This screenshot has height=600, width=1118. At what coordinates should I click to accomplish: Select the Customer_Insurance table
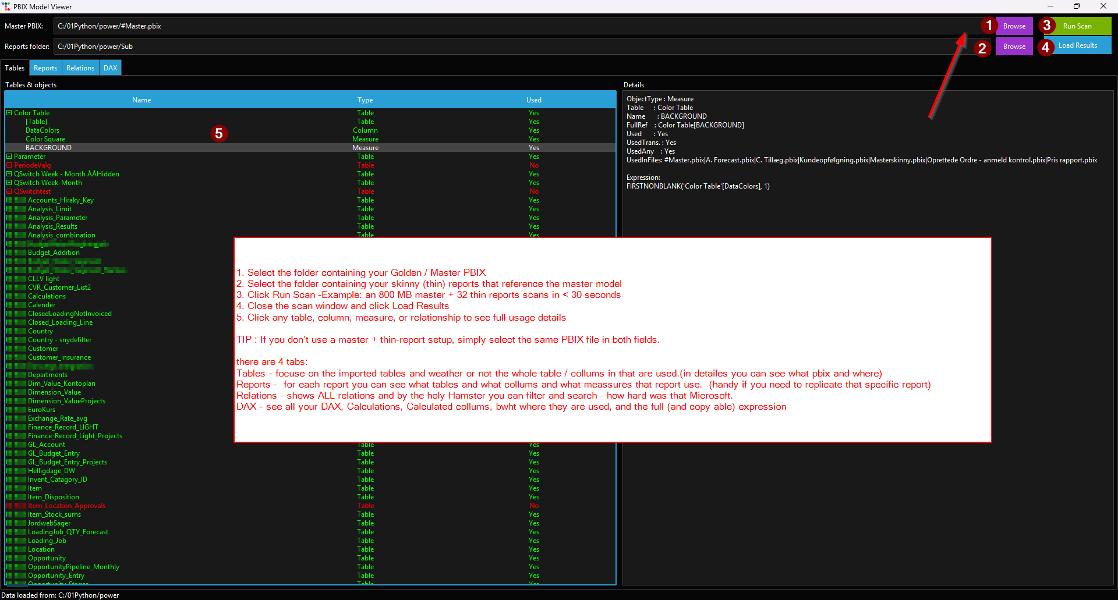pyautogui.click(x=59, y=357)
